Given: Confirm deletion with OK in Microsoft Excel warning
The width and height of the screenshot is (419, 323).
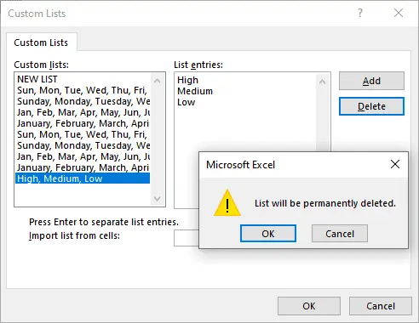Looking at the screenshot, I should point(268,234).
